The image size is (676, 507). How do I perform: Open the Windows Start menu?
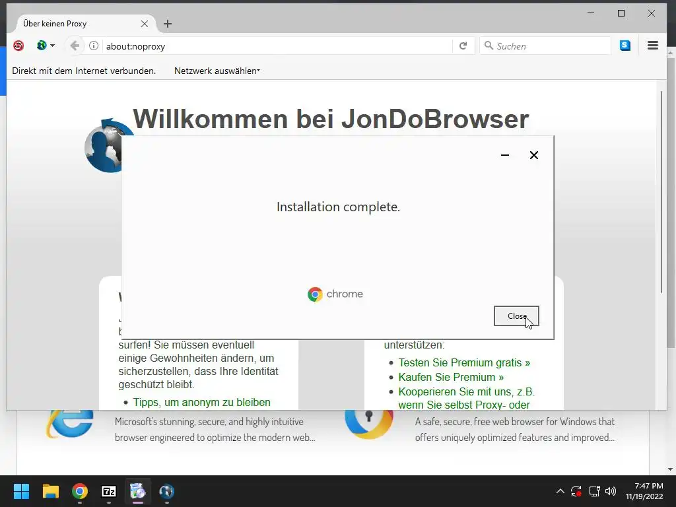click(21, 491)
